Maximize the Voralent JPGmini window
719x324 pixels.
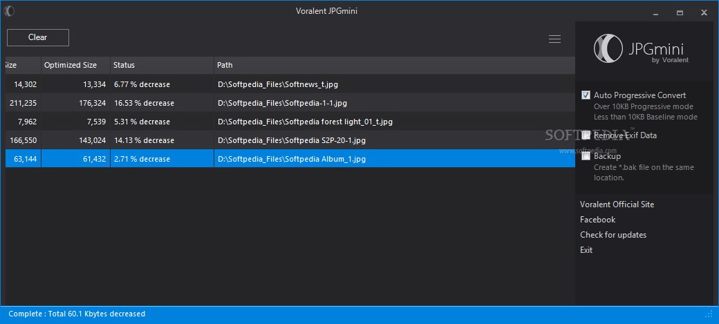(x=680, y=12)
